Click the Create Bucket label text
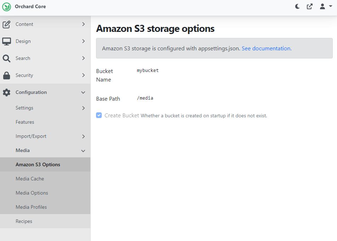Viewport: 337px width, 241px height. coord(122,116)
